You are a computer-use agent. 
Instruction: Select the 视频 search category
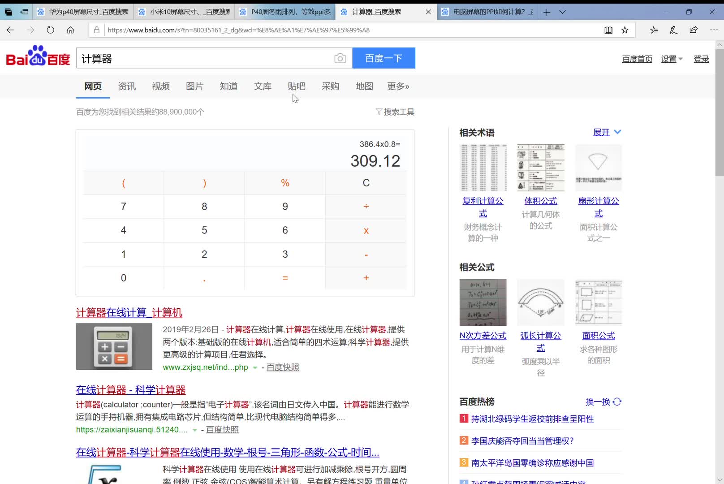coord(161,86)
